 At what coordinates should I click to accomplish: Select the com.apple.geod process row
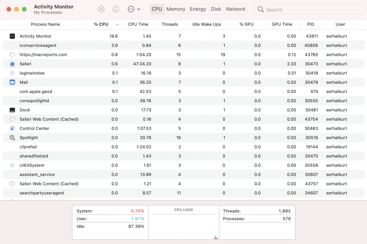[x=183, y=92]
